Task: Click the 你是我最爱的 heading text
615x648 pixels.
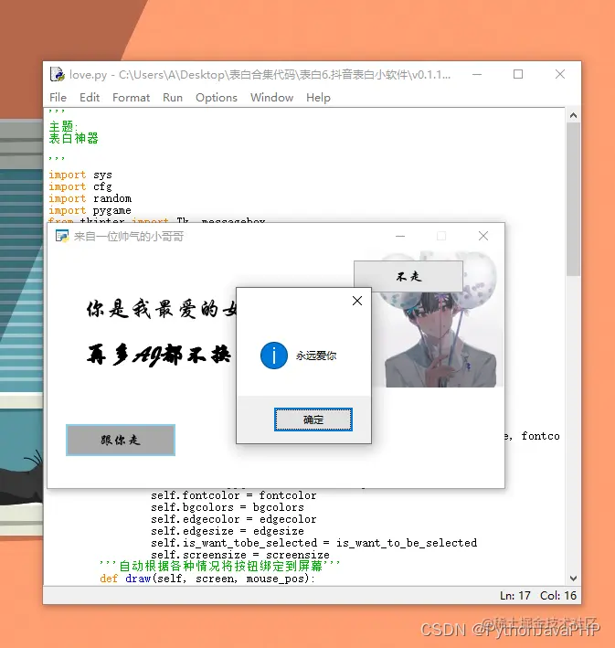Action: click(x=161, y=309)
